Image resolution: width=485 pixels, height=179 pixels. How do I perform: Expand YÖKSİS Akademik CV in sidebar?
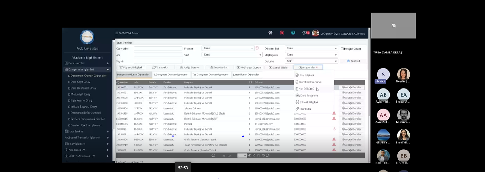tap(87, 156)
